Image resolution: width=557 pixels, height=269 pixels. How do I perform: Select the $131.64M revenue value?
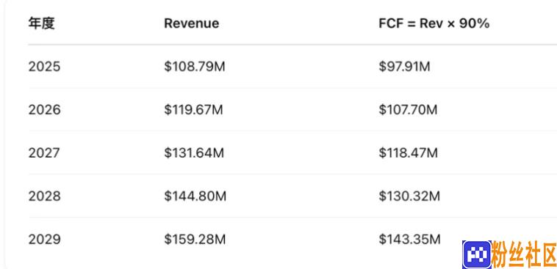click(x=194, y=153)
